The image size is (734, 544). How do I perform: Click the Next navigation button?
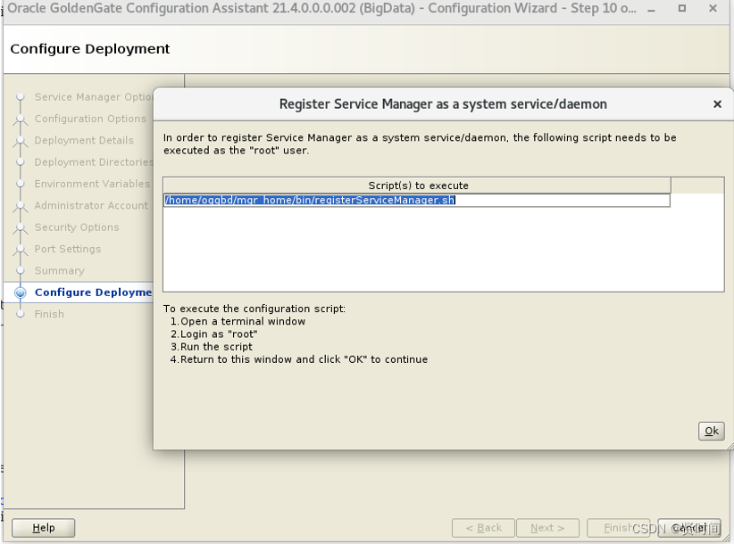pyautogui.click(x=547, y=528)
